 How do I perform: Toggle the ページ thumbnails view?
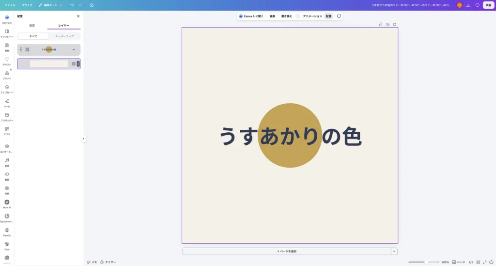coord(459,262)
